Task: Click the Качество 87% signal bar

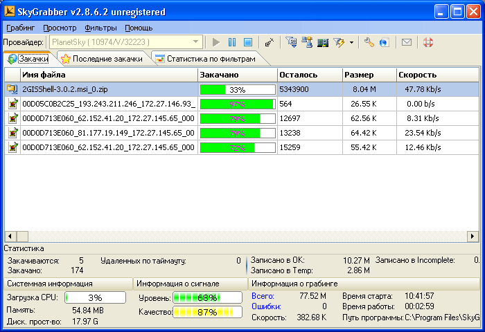Action: pyautogui.click(x=207, y=312)
